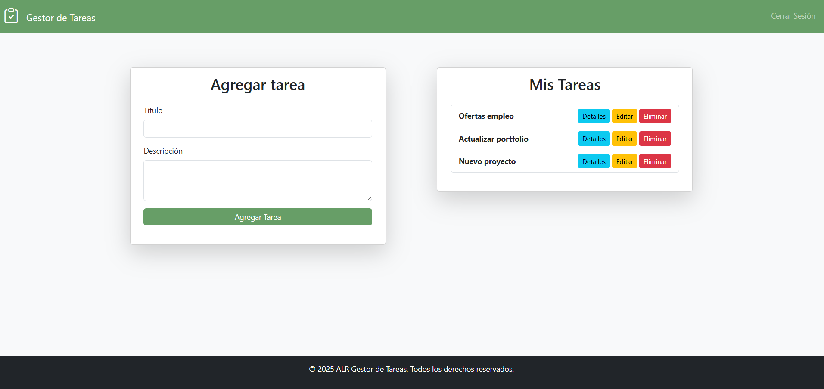Delete the Ofertas empleo task

[x=655, y=116]
